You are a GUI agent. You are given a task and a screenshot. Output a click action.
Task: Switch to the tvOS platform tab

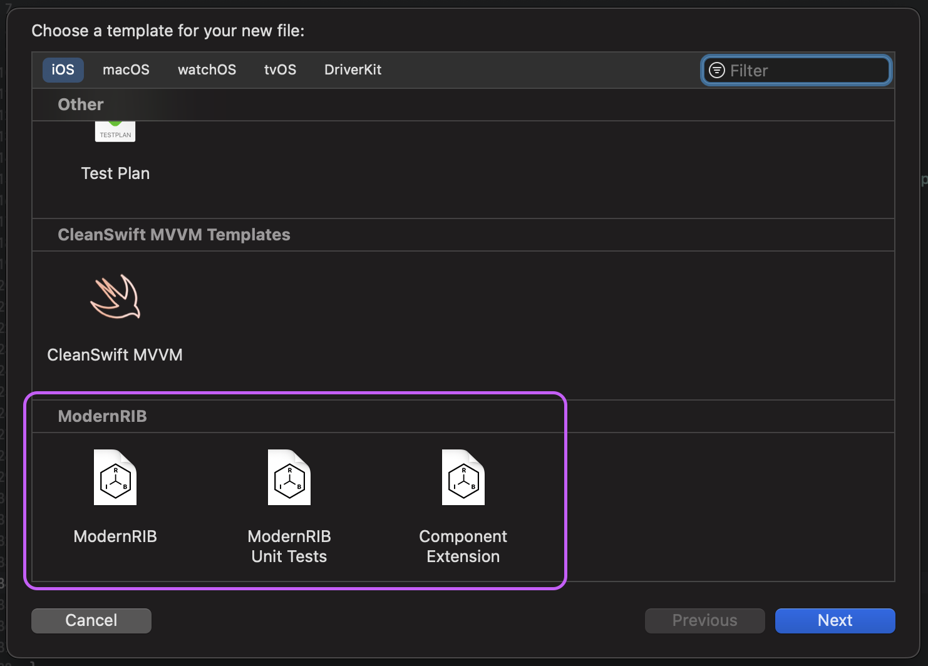pos(280,69)
